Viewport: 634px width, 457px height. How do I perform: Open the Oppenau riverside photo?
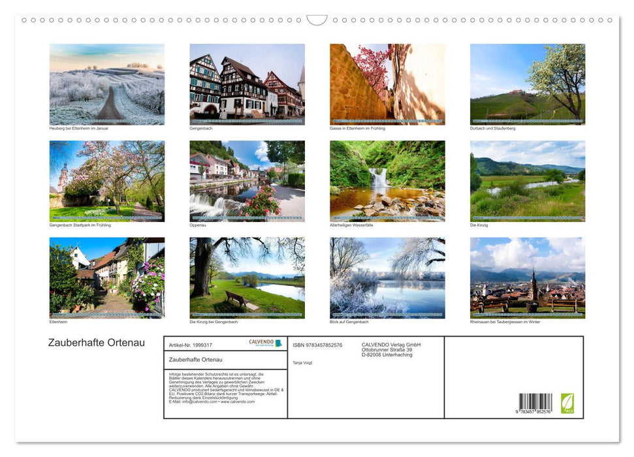tap(247, 181)
